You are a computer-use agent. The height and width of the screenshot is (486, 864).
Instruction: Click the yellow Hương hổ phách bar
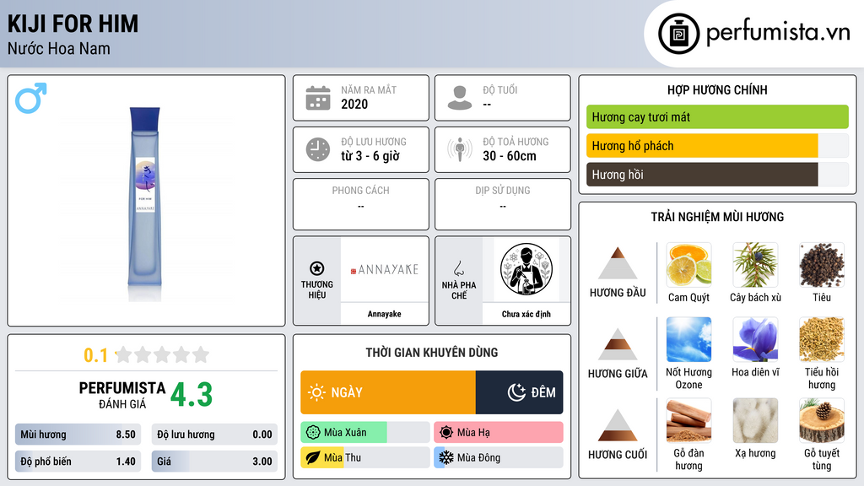(702, 146)
